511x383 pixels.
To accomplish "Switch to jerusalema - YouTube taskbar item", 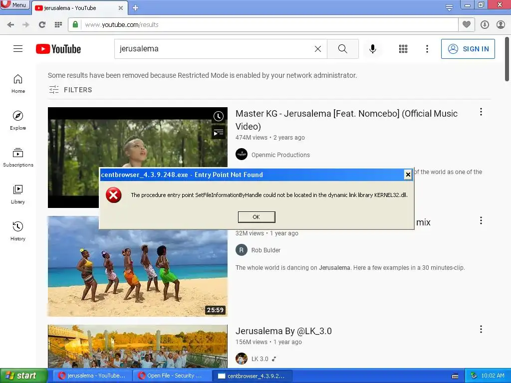I will pos(92,376).
